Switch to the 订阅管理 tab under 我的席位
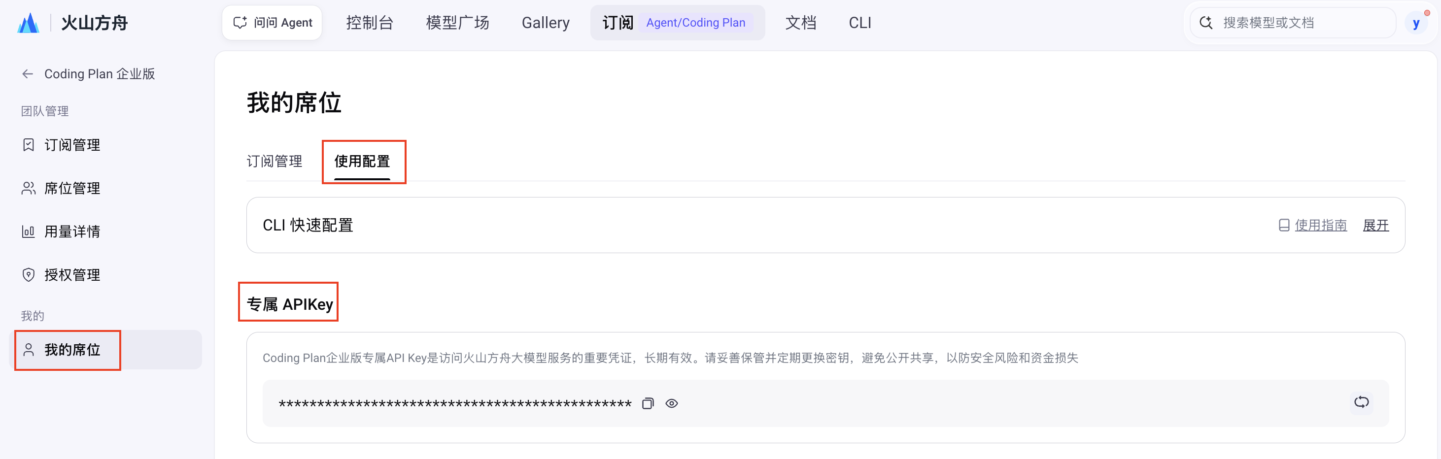 point(274,162)
